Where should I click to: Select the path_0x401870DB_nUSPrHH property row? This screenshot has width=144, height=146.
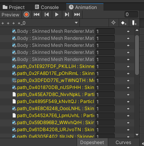pos(67,87)
